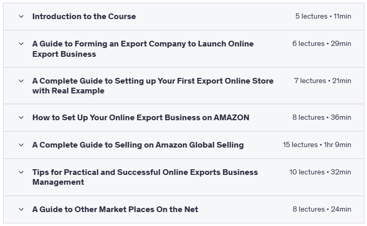Expand the Introduction to the Course chevron
Screen dimensions: 367x226
pos(21,17)
